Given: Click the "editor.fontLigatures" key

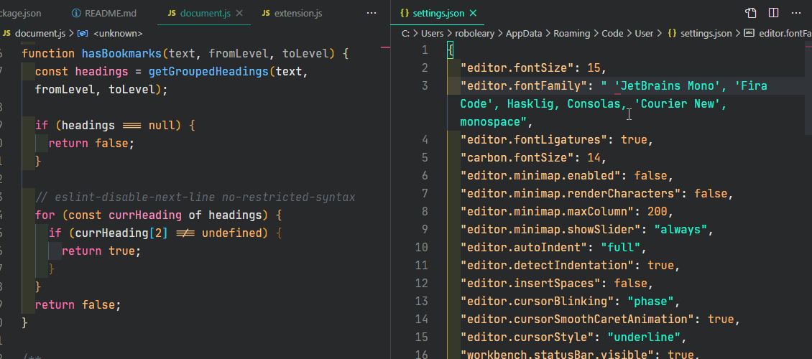Looking at the screenshot, I should [533, 140].
